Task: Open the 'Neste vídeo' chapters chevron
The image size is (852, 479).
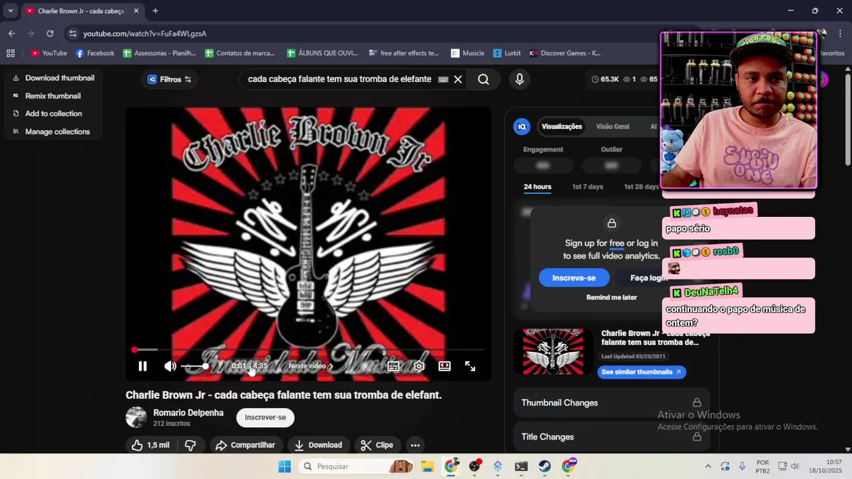Action: click(x=331, y=366)
